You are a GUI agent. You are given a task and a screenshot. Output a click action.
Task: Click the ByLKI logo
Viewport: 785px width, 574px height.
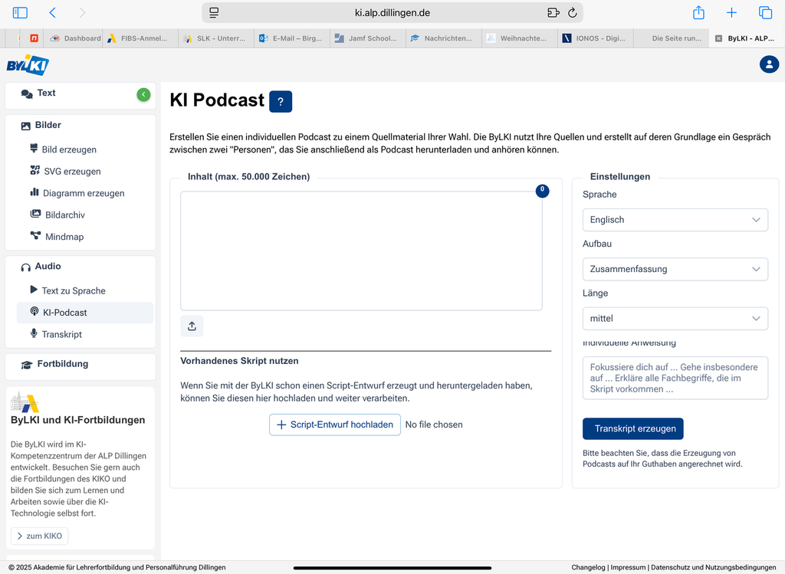point(28,65)
